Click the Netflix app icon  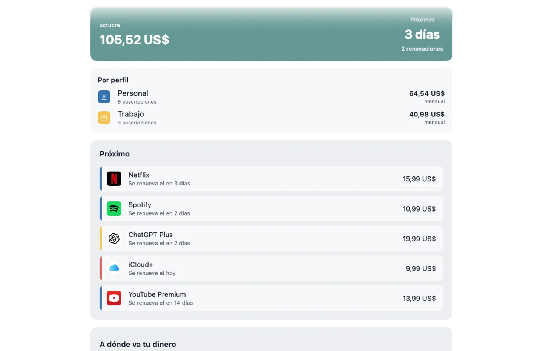tap(114, 179)
